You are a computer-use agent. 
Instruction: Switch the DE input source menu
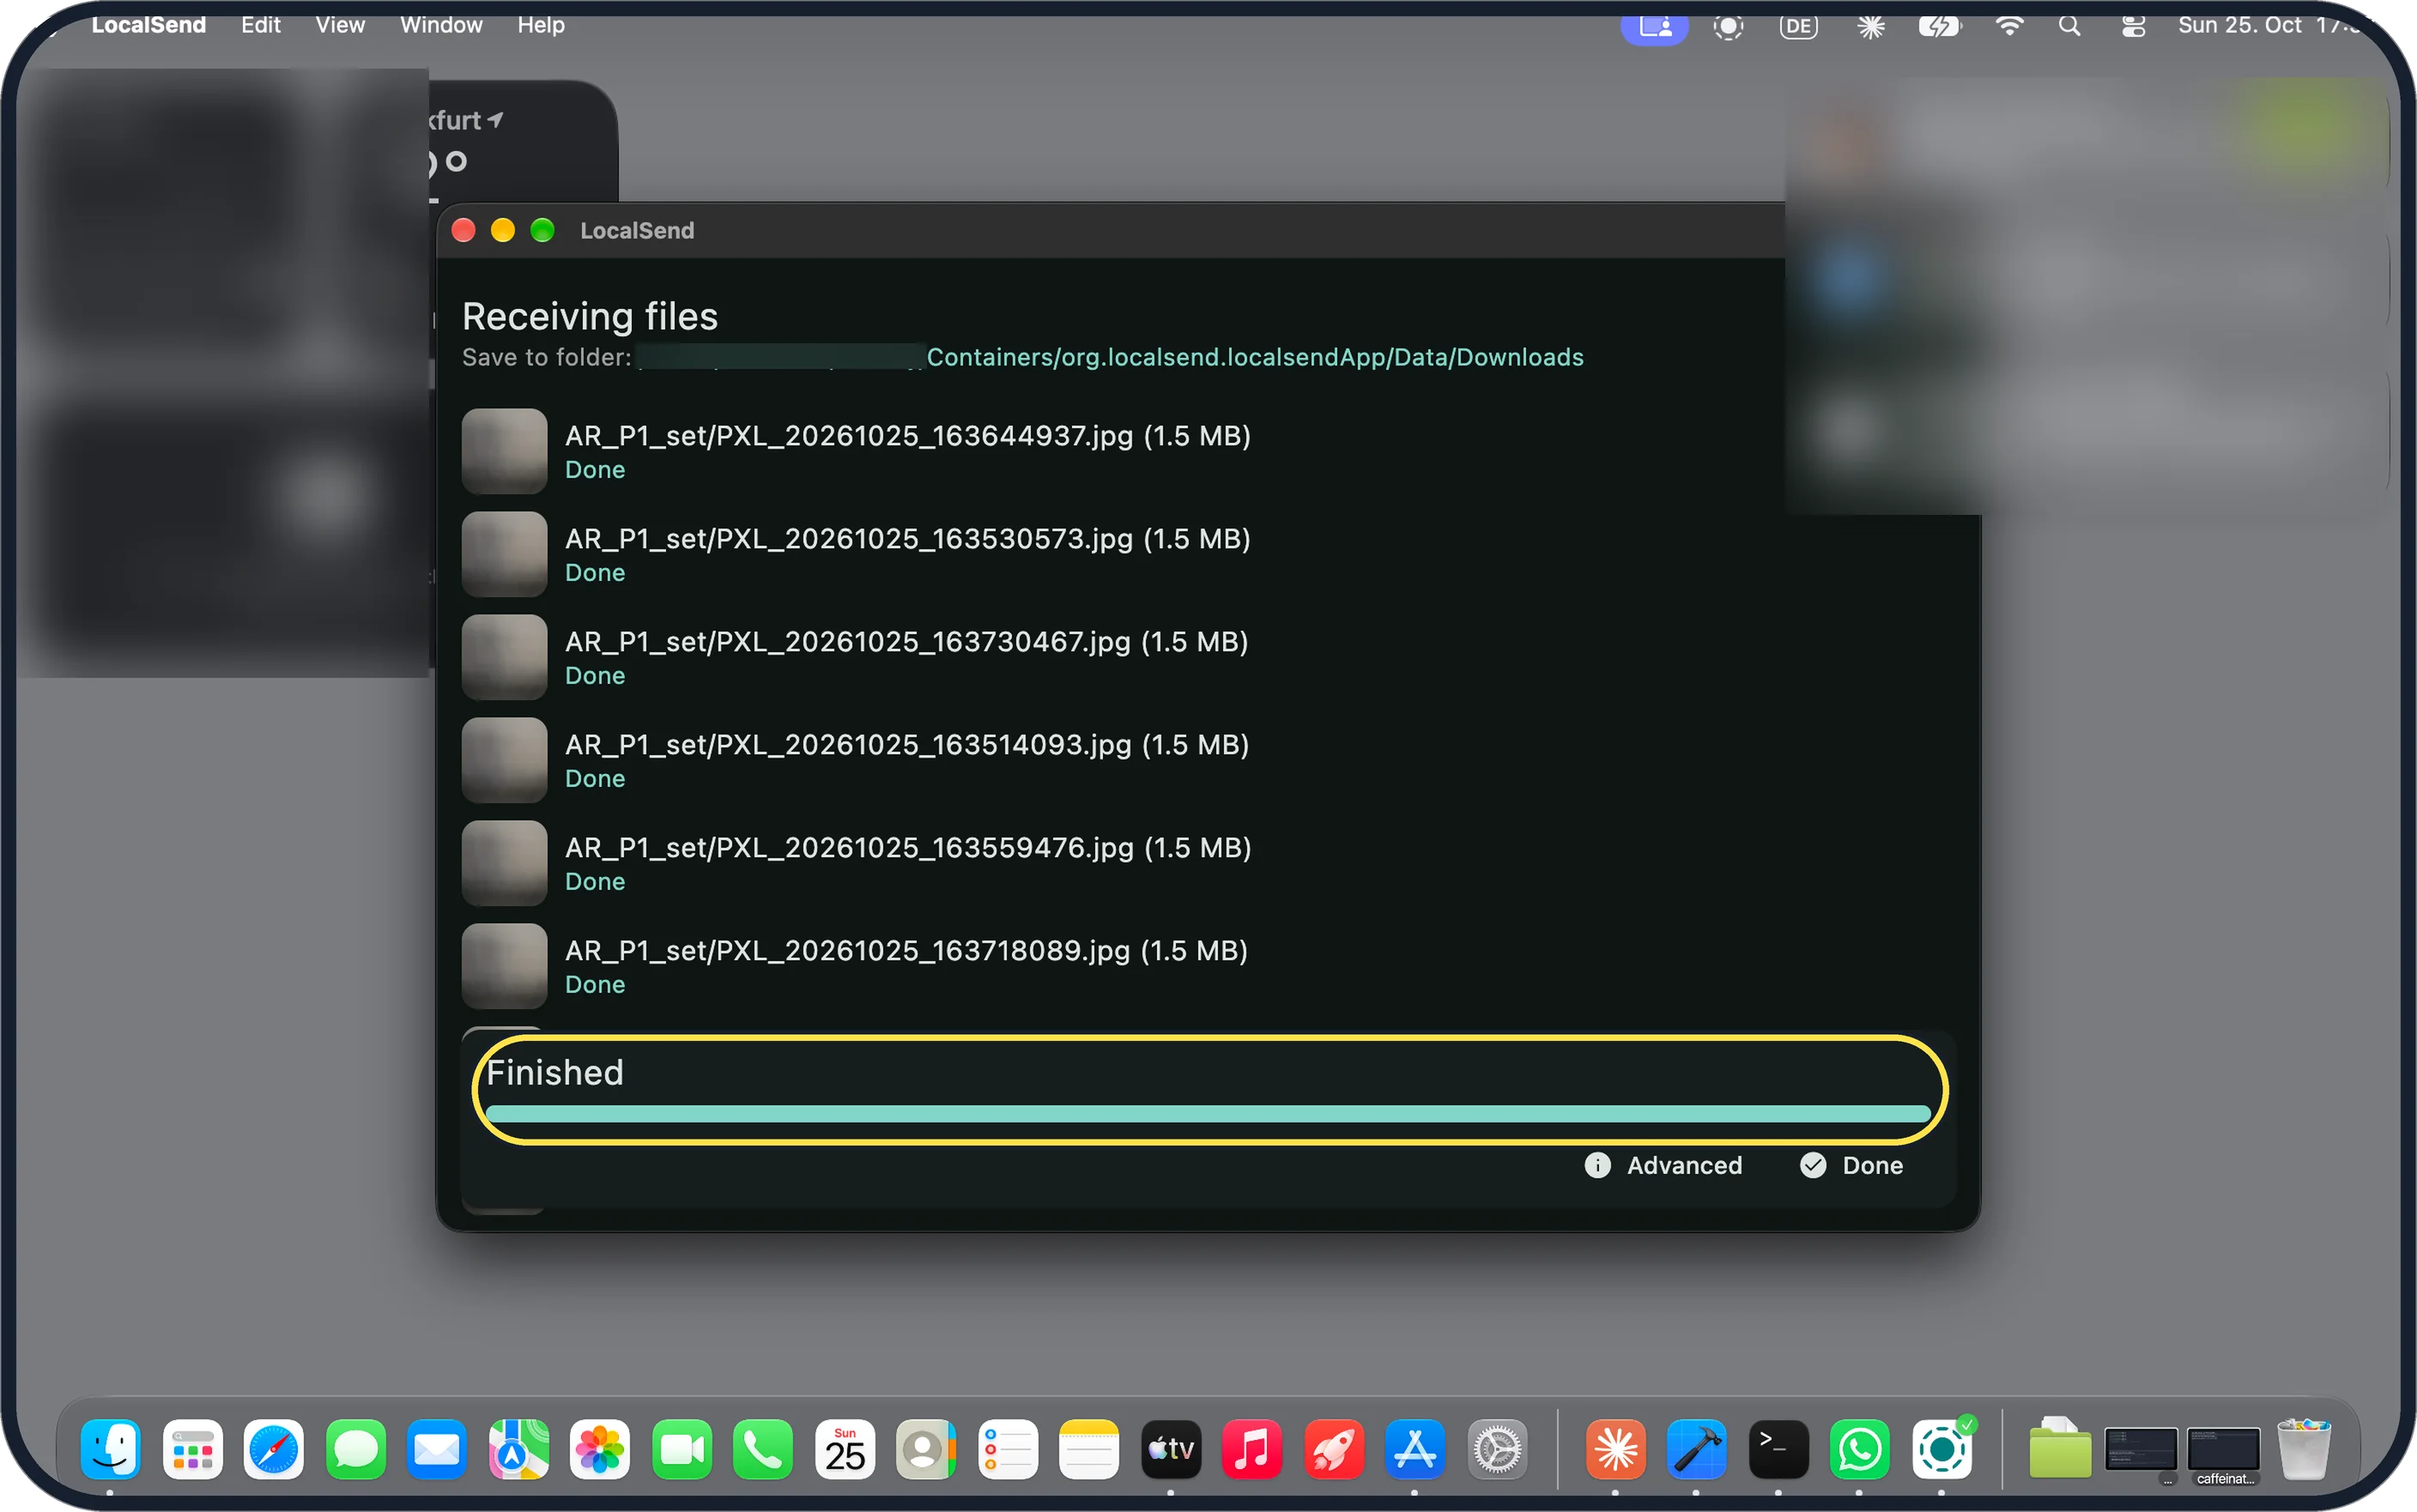(x=1798, y=26)
